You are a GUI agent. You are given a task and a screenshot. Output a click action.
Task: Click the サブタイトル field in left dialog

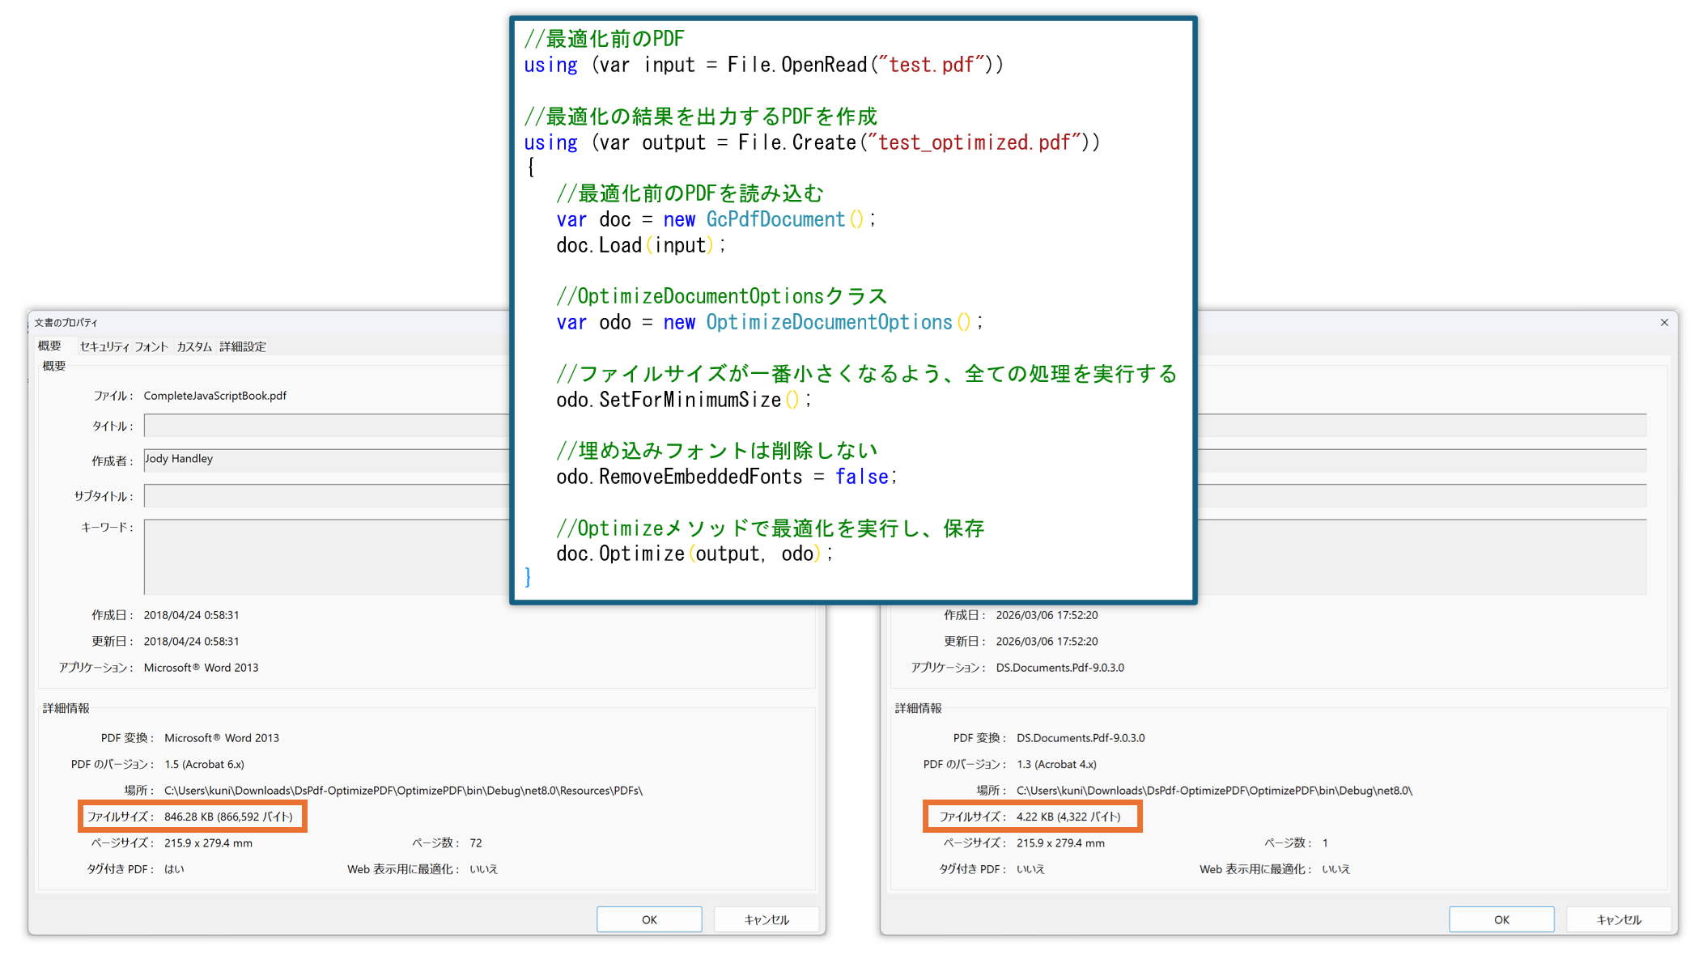coord(326,495)
